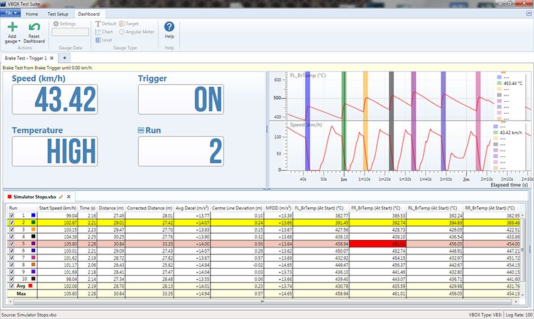Click the Trigger gauge showing ON
This screenshot has height=319, width=534.
(x=181, y=99)
